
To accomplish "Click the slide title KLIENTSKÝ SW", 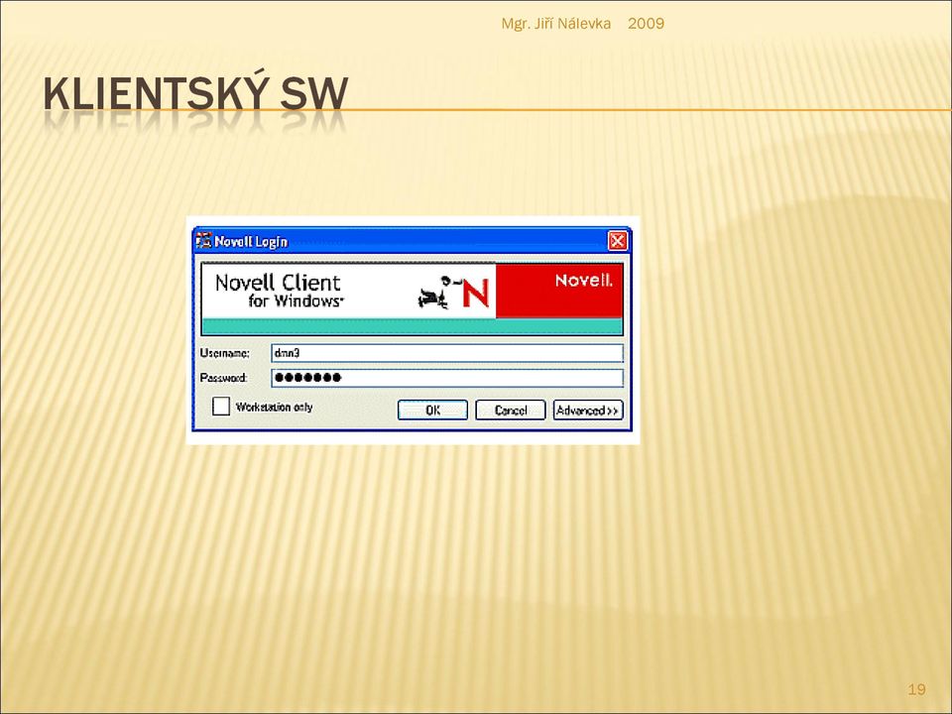I will [x=195, y=93].
